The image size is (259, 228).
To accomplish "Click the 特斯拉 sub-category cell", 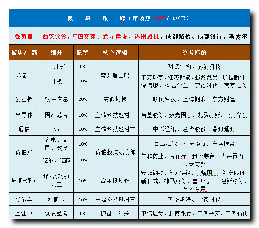I will point(56,199).
